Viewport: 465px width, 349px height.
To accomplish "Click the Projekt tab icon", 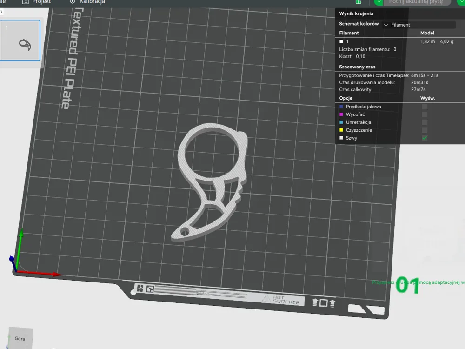I will (26, 2).
